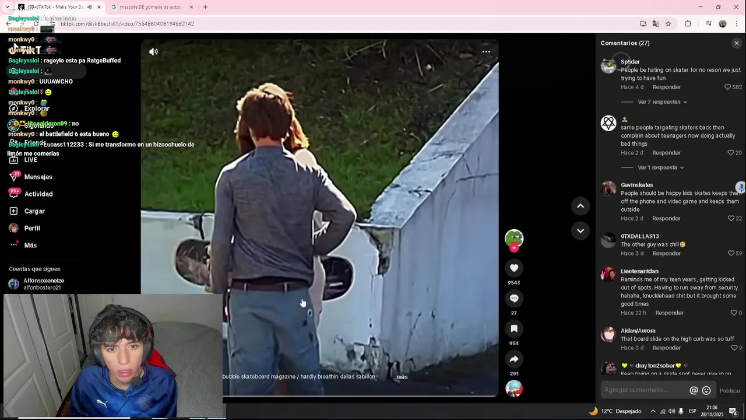Open the video three-dots options menu
The image size is (746, 420).
pyautogui.click(x=486, y=52)
